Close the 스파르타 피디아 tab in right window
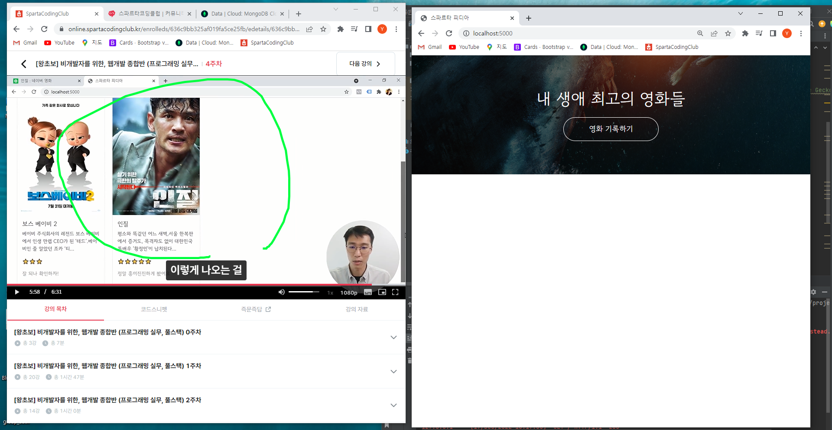The height and width of the screenshot is (430, 832). [x=512, y=18]
